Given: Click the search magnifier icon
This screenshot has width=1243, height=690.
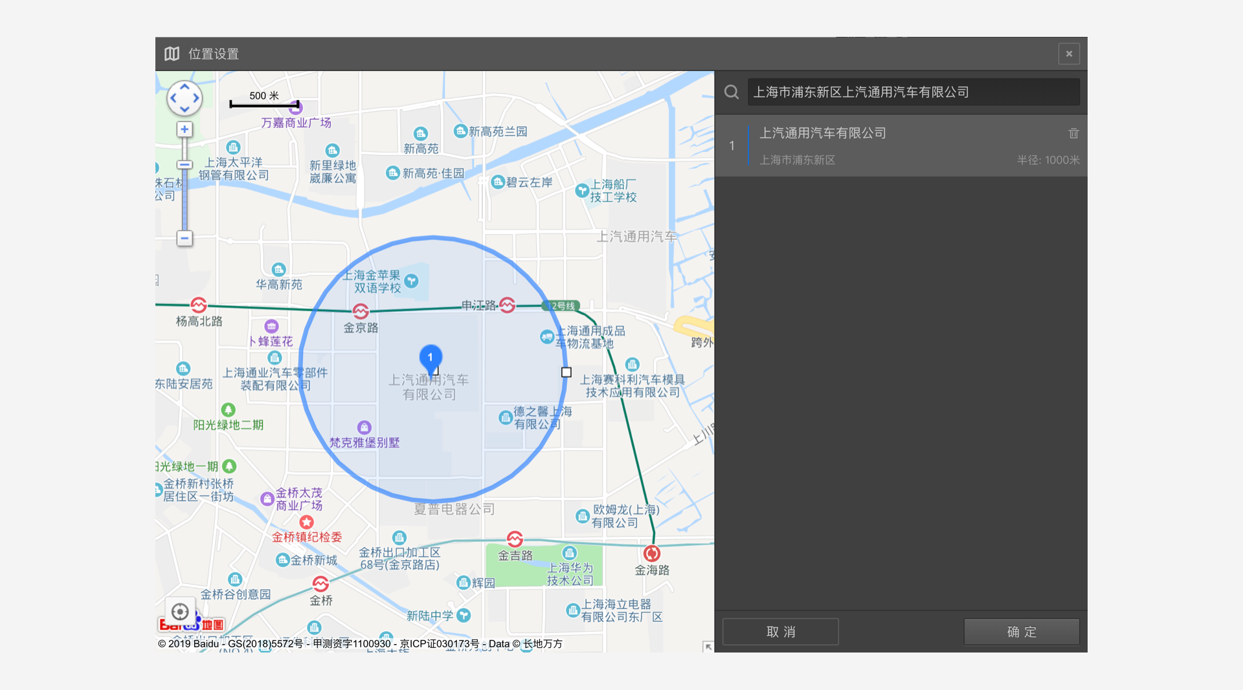Looking at the screenshot, I should 732,92.
